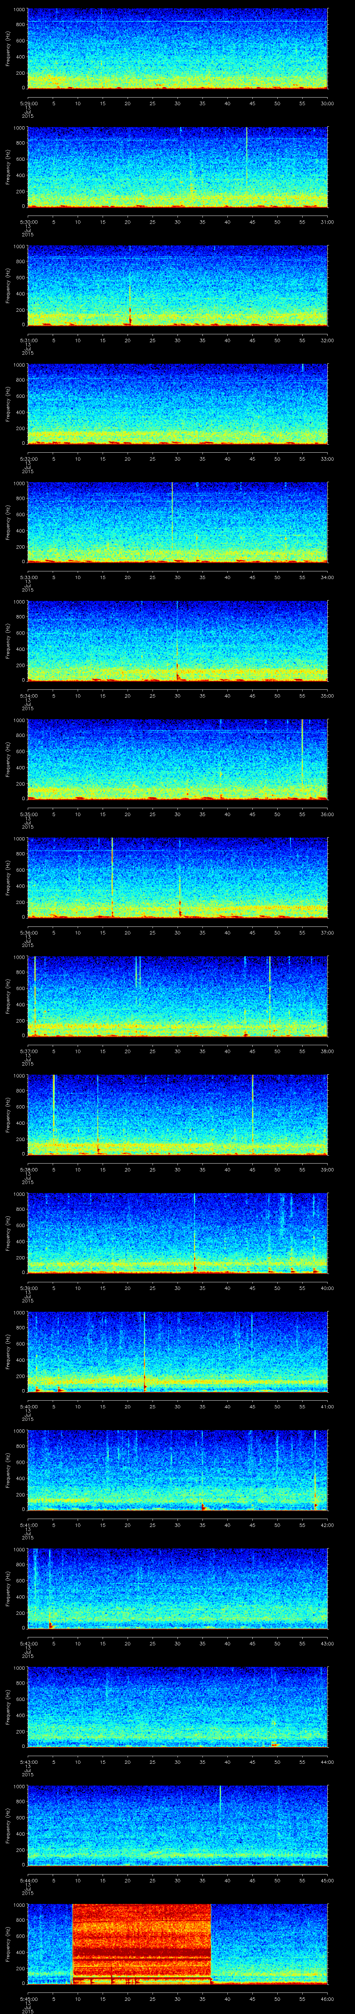
Task: Click the 44:00 end time label
Action: point(327,1761)
